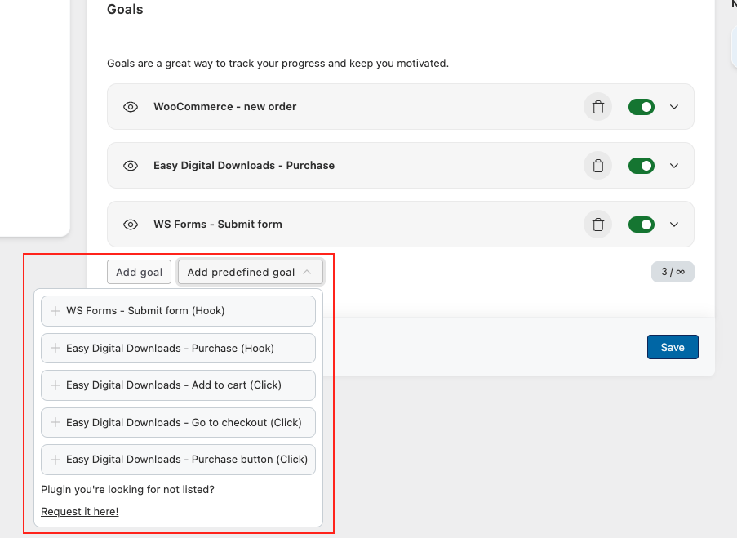Screen dimensions: 737x538
Task: Add Easy Digital Downloads - Add to cart (Click)
Action: point(178,385)
